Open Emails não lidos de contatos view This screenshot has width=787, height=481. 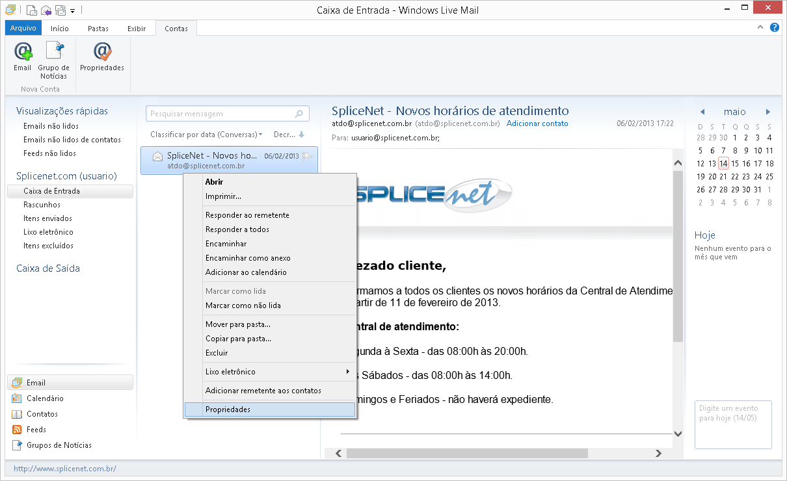(72, 140)
